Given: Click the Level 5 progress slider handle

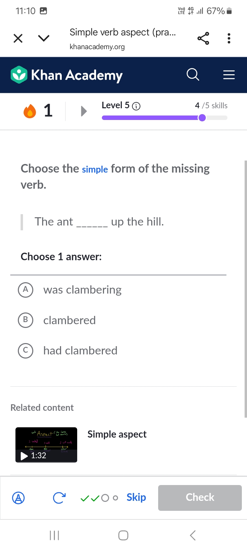Looking at the screenshot, I should pos(202,118).
